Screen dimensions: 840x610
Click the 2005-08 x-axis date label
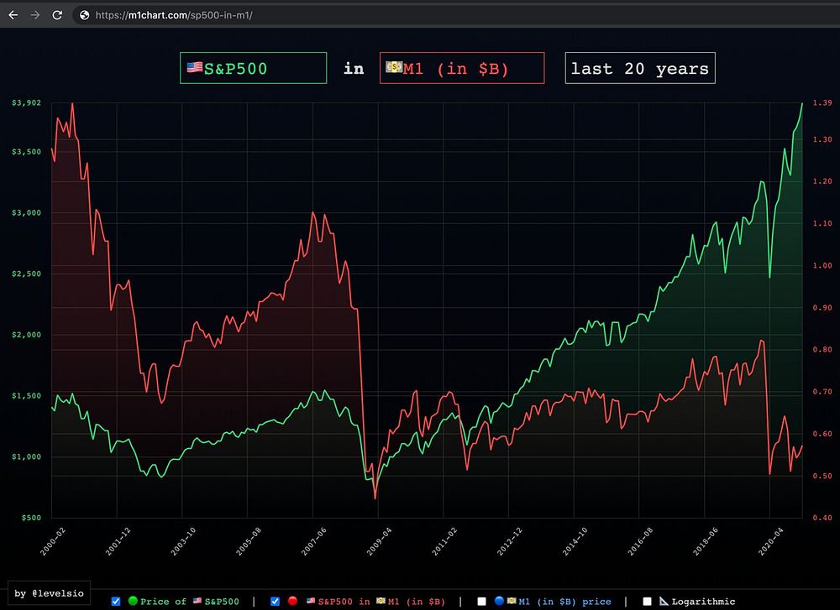pyautogui.click(x=249, y=541)
